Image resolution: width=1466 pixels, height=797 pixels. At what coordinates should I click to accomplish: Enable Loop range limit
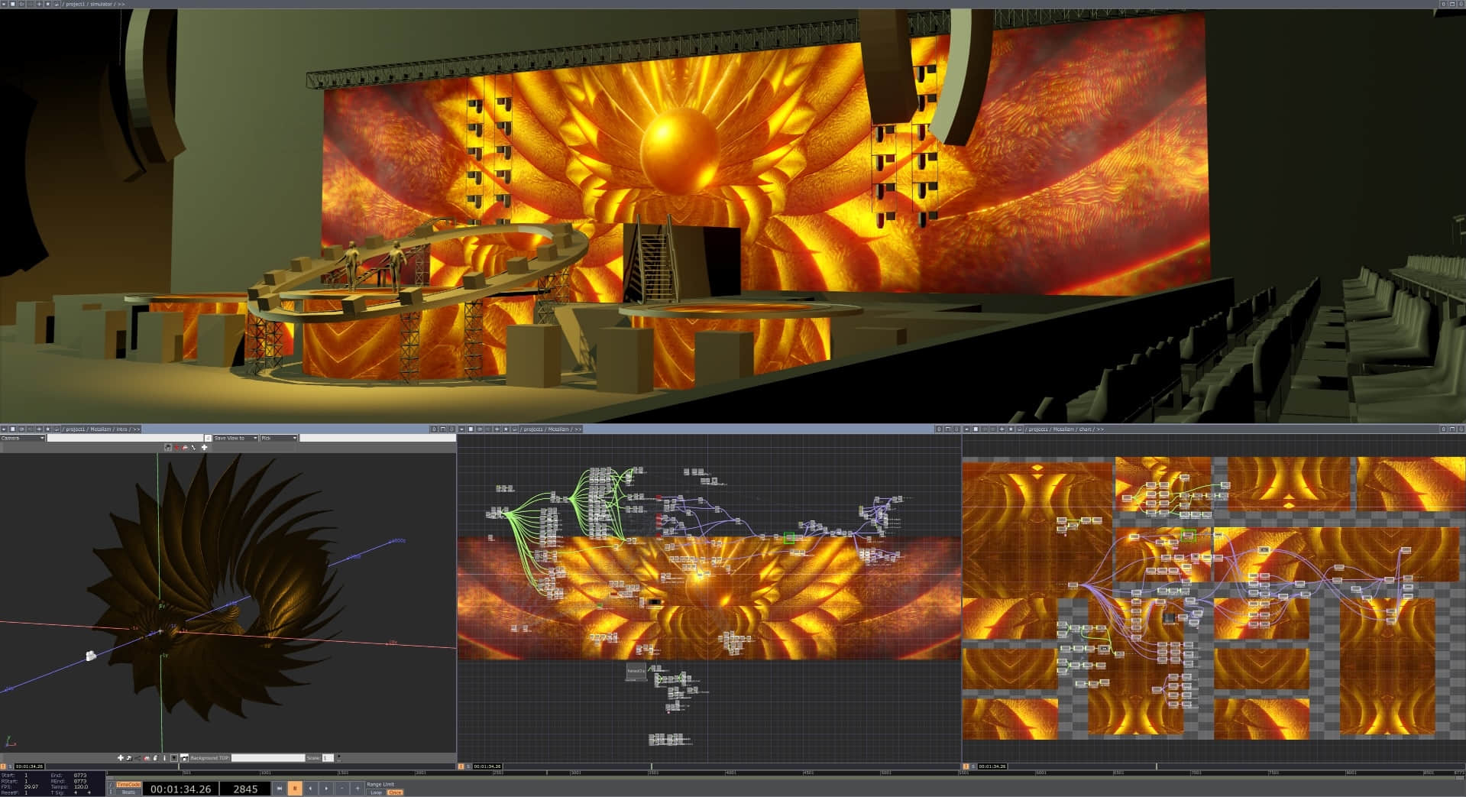376,792
